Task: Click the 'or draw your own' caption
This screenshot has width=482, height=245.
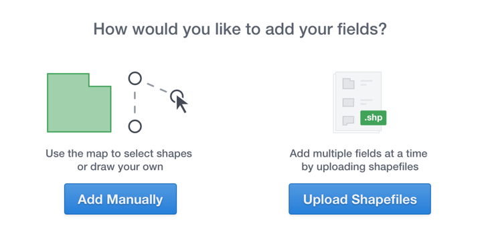Action: (x=120, y=167)
